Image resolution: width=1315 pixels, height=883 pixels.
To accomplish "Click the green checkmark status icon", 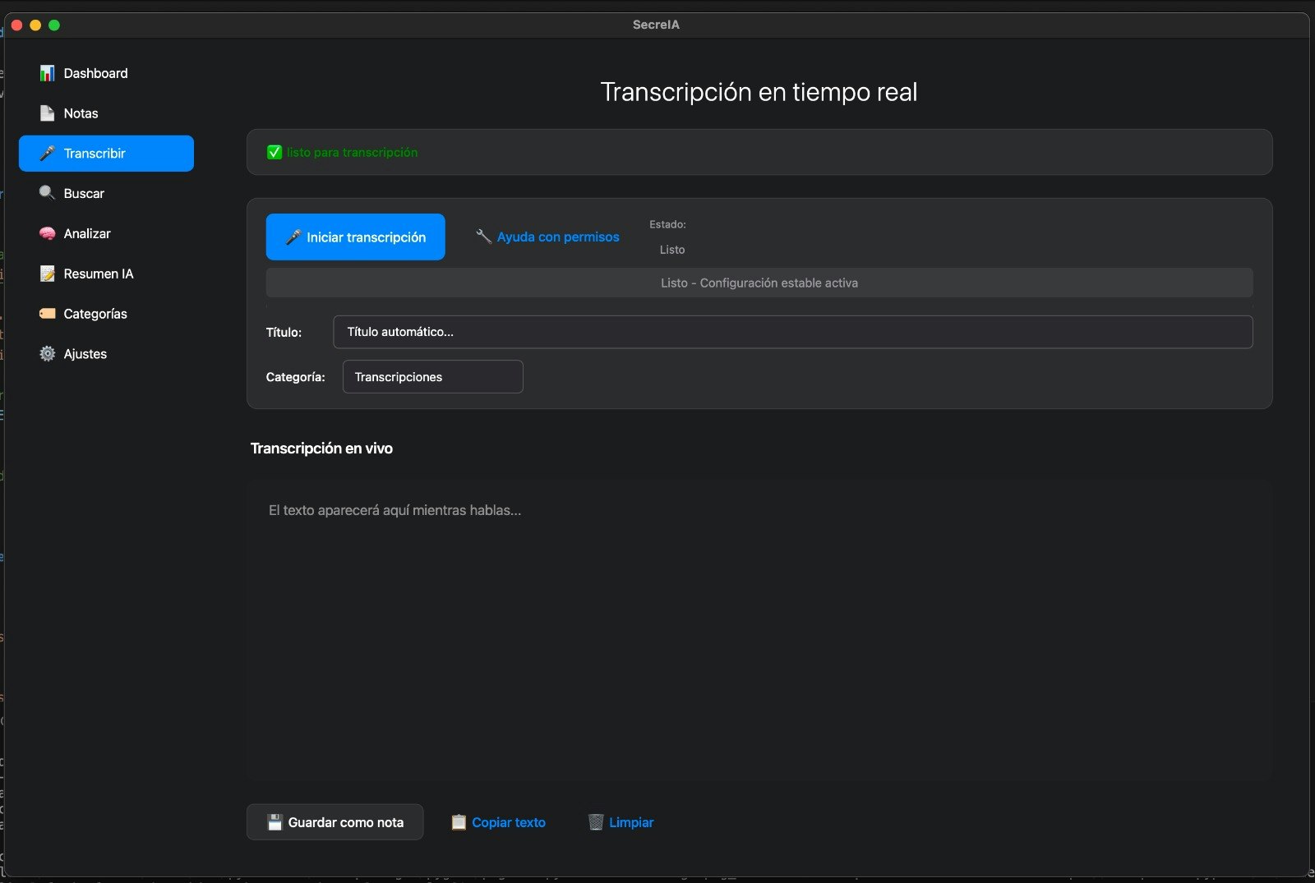I will pyautogui.click(x=275, y=152).
